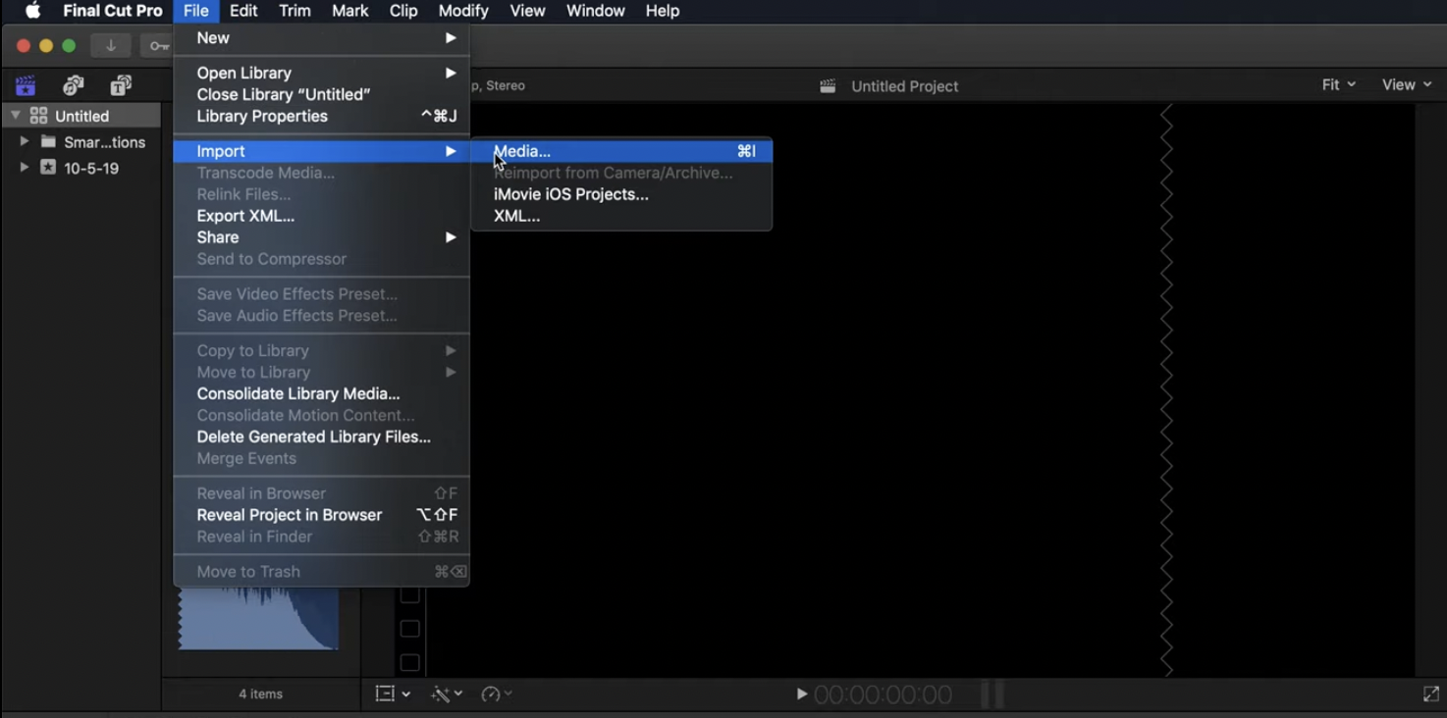Open the Edit menu
The height and width of the screenshot is (718, 1447).
tap(243, 11)
